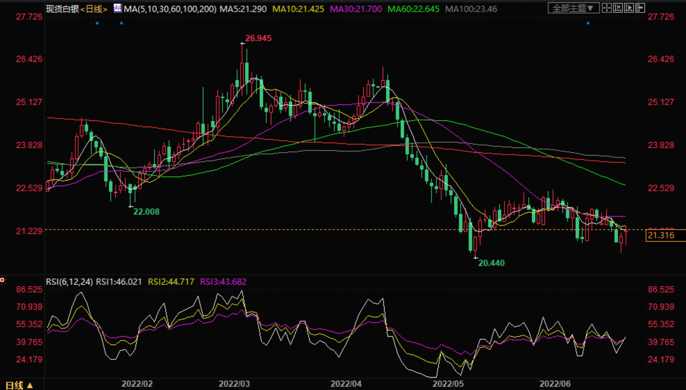Image resolution: width=686 pixels, height=390 pixels.
Task: Click the MA10:21.425 value
Action: tap(298, 9)
